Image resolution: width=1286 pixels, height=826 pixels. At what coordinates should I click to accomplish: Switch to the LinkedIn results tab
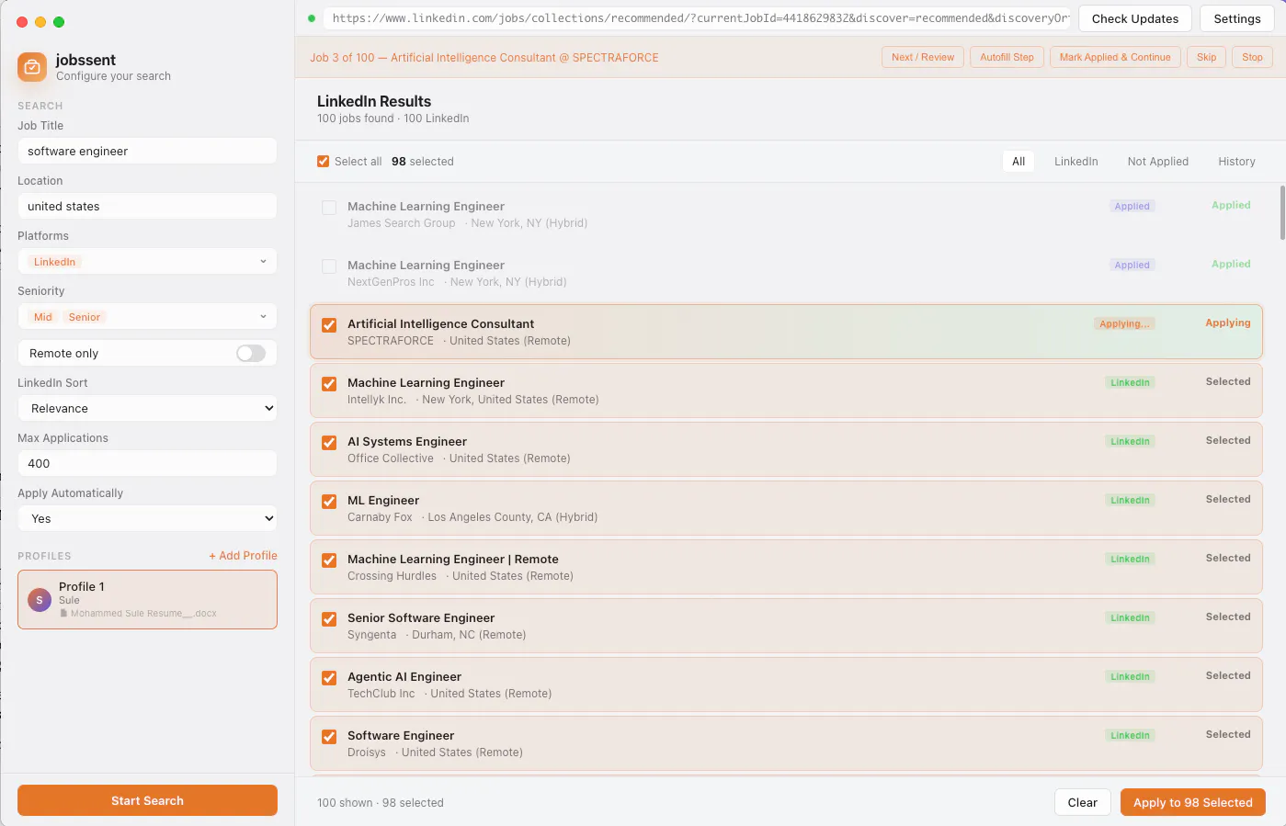point(1075,161)
